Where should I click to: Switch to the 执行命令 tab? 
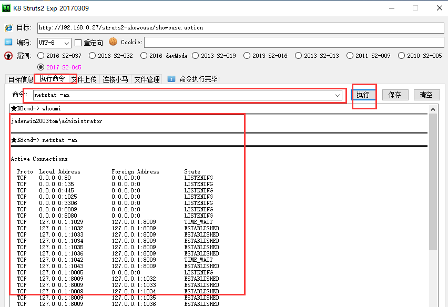(52, 78)
